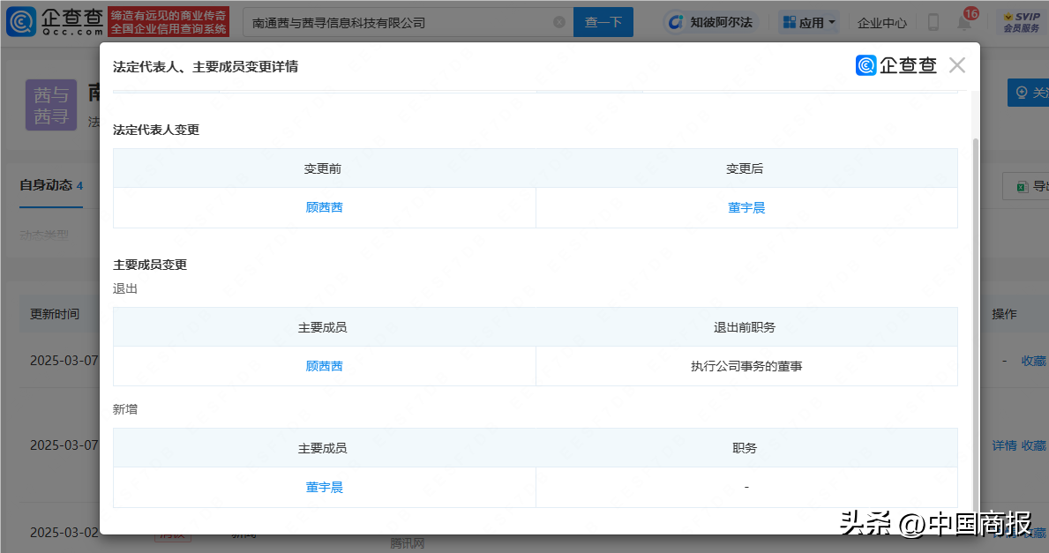Click 执行公司事务的董事 cell
This screenshot has width=1049, height=553.
coord(746,366)
